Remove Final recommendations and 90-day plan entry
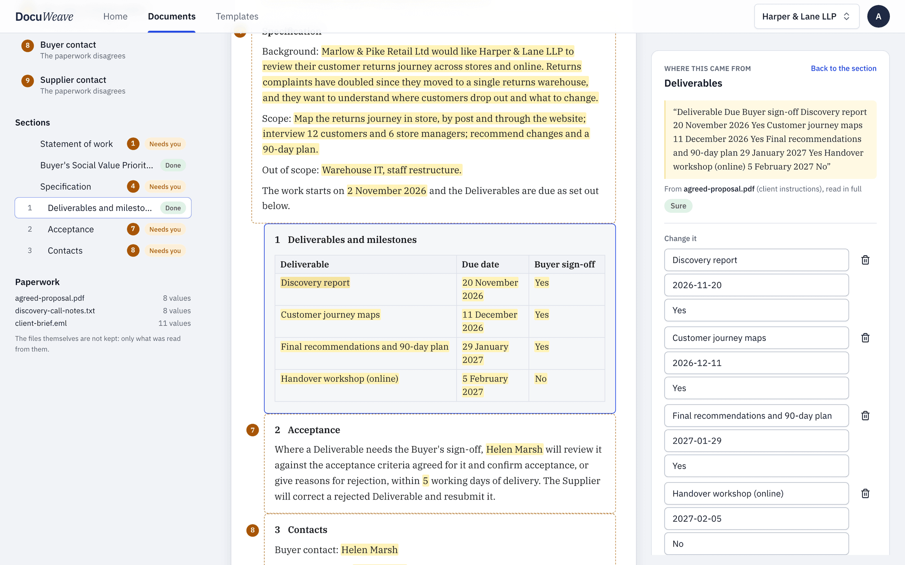This screenshot has height=565, width=905. tap(865, 415)
